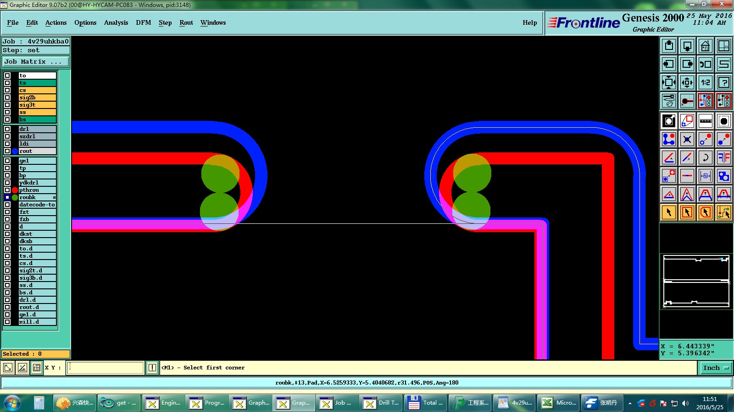Screen dimensions: 734x412
Task: Select the polygon area select tool
Action: point(706,212)
